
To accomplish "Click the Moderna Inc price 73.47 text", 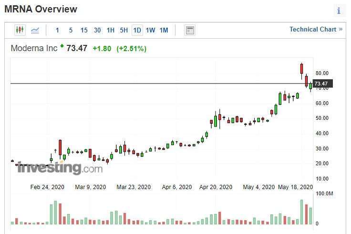I will (77, 48).
